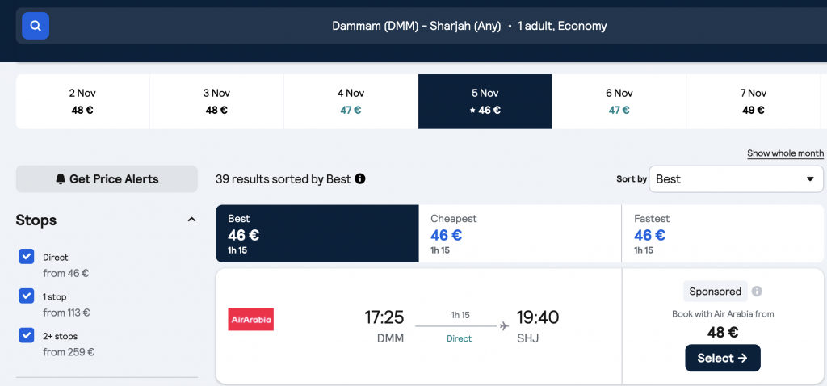Click Select button for Air Arabia
The width and height of the screenshot is (827, 386).
(723, 358)
